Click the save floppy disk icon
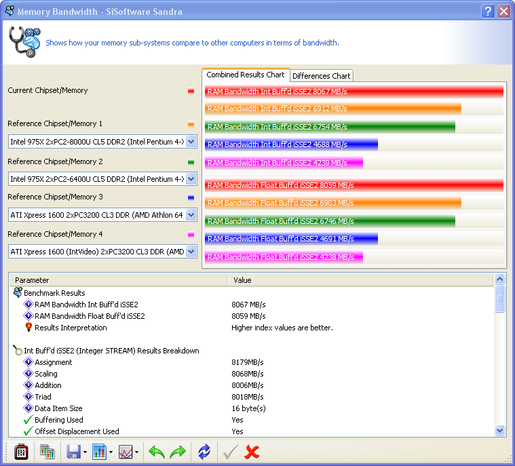The width and height of the screenshot is (515, 466). pos(73,452)
